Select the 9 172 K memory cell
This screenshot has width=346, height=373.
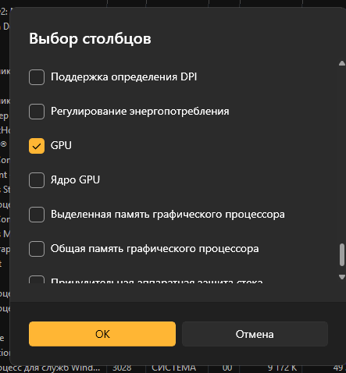pos(282,368)
